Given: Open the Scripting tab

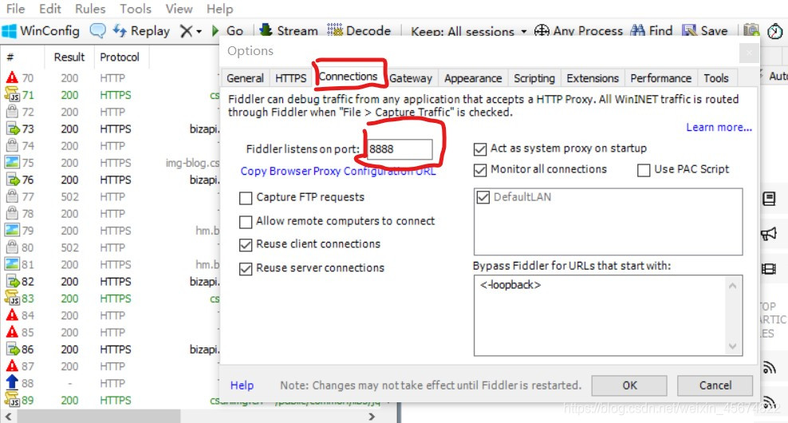Looking at the screenshot, I should coord(534,78).
